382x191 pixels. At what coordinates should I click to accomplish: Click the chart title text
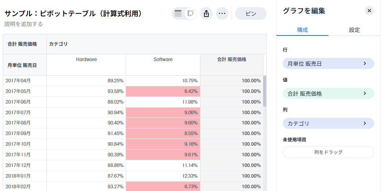(73, 13)
